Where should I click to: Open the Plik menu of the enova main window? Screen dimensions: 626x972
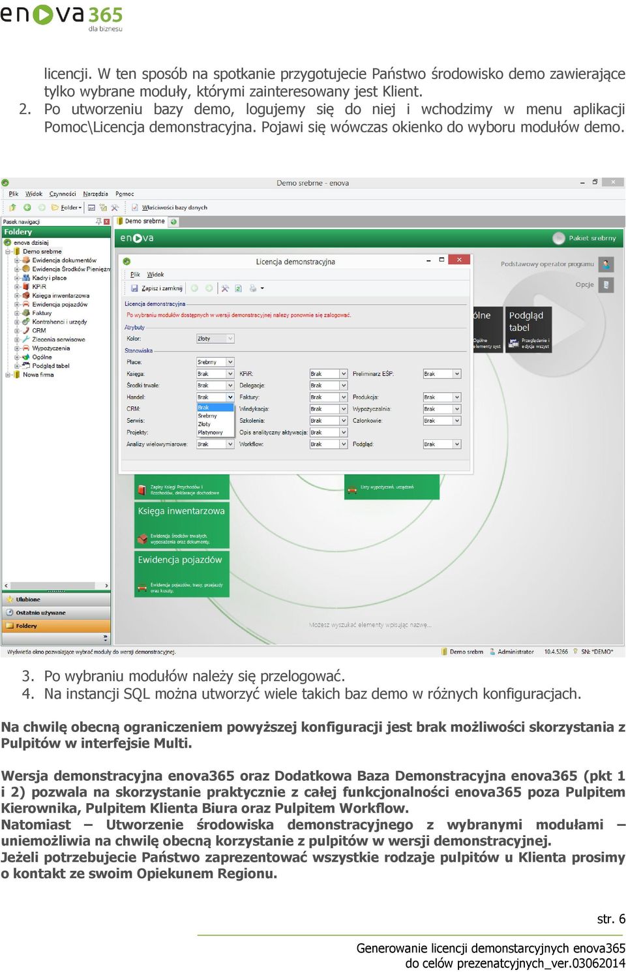(14, 194)
